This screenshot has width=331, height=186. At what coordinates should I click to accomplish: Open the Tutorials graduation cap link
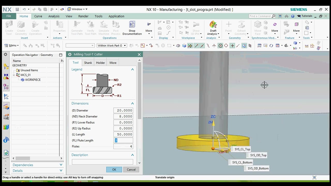pyautogui.click(x=305, y=16)
